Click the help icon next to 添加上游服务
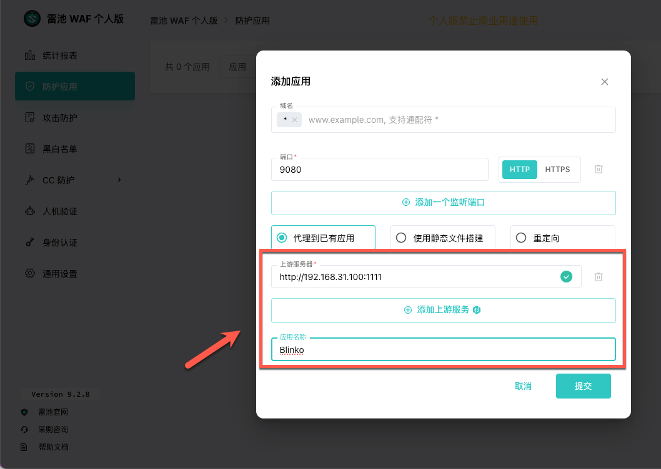This screenshot has width=661, height=469. tap(477, 310)
